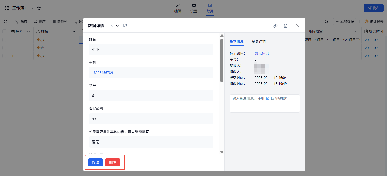
Task: Switch to the 变更详情 tab
Action: coord(259,41)
